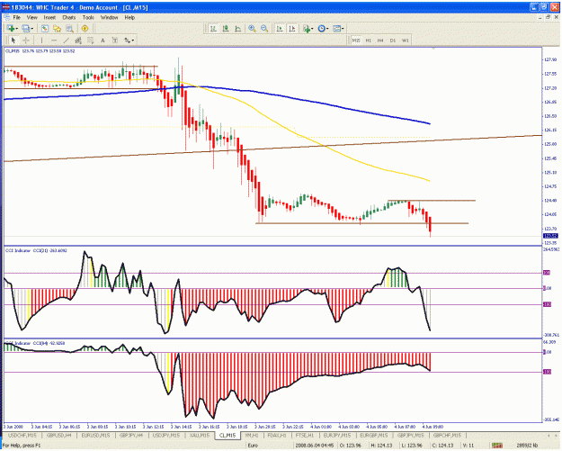
Task: Switch timeframe to W1
Action: pos(405,41)
